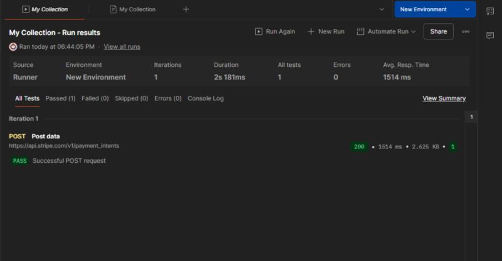The height and width of the screenshot is (261, 502).
Task: Click the Duration value 2s 181ms
Action: pyautogui.click(x=230, y=78)
